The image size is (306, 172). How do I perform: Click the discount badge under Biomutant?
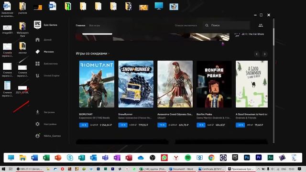click(84, 125)
